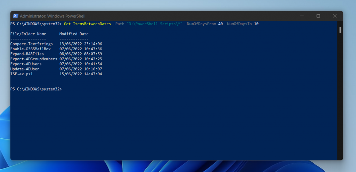Click the vertical scrollbar thumb
The height and width of the screenshot is (172, 356).
340,30
